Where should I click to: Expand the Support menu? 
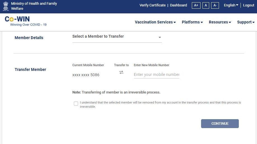(246, 22)
